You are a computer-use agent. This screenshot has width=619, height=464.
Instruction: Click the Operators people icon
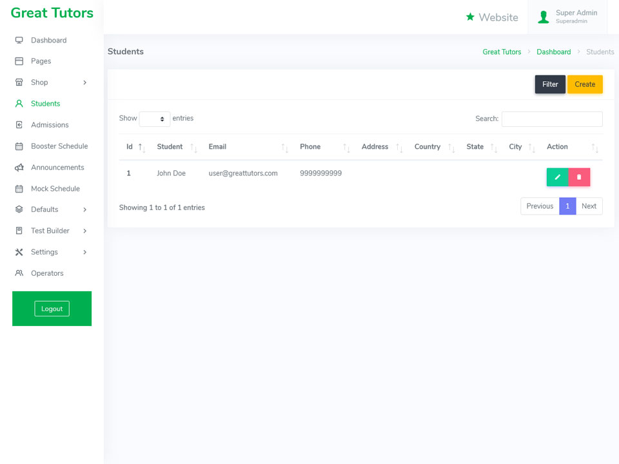click(x=19, y=273)
